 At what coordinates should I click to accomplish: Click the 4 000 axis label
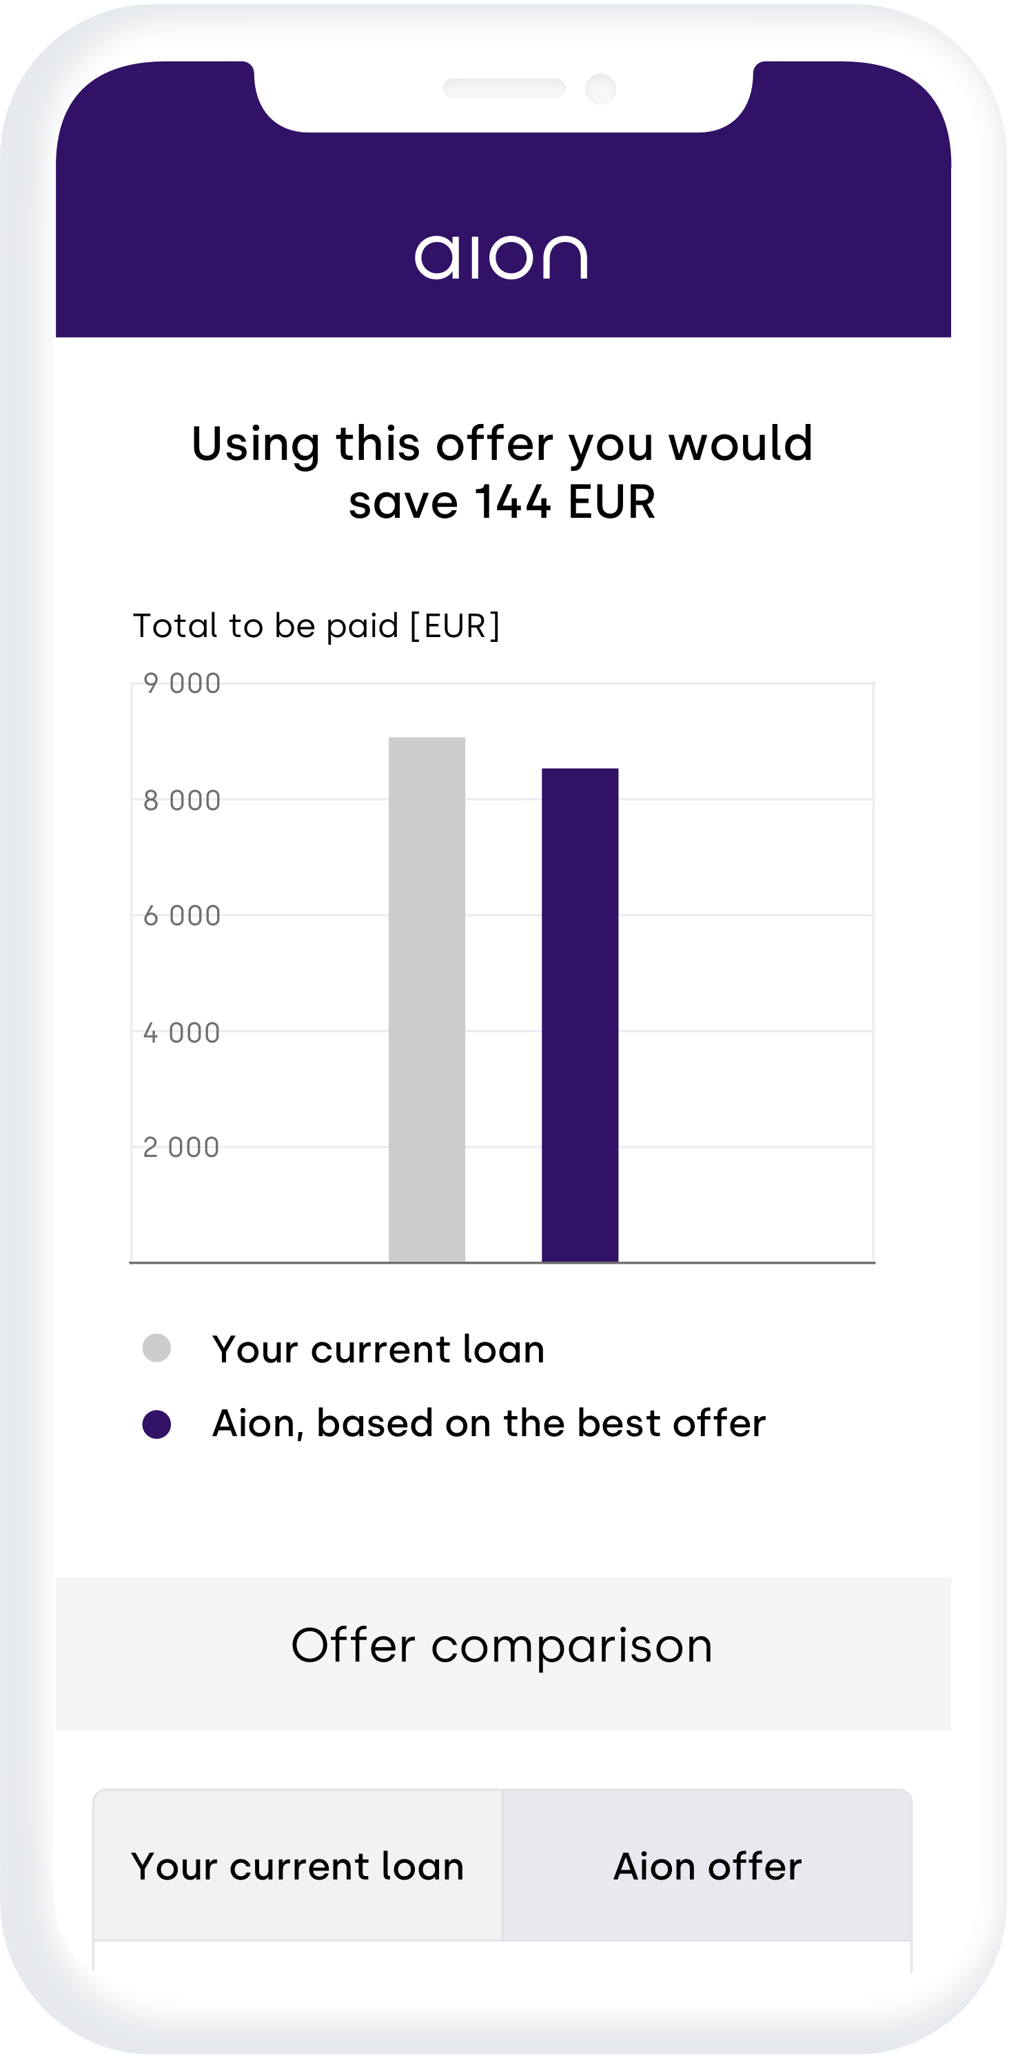tap(182, 1033)
